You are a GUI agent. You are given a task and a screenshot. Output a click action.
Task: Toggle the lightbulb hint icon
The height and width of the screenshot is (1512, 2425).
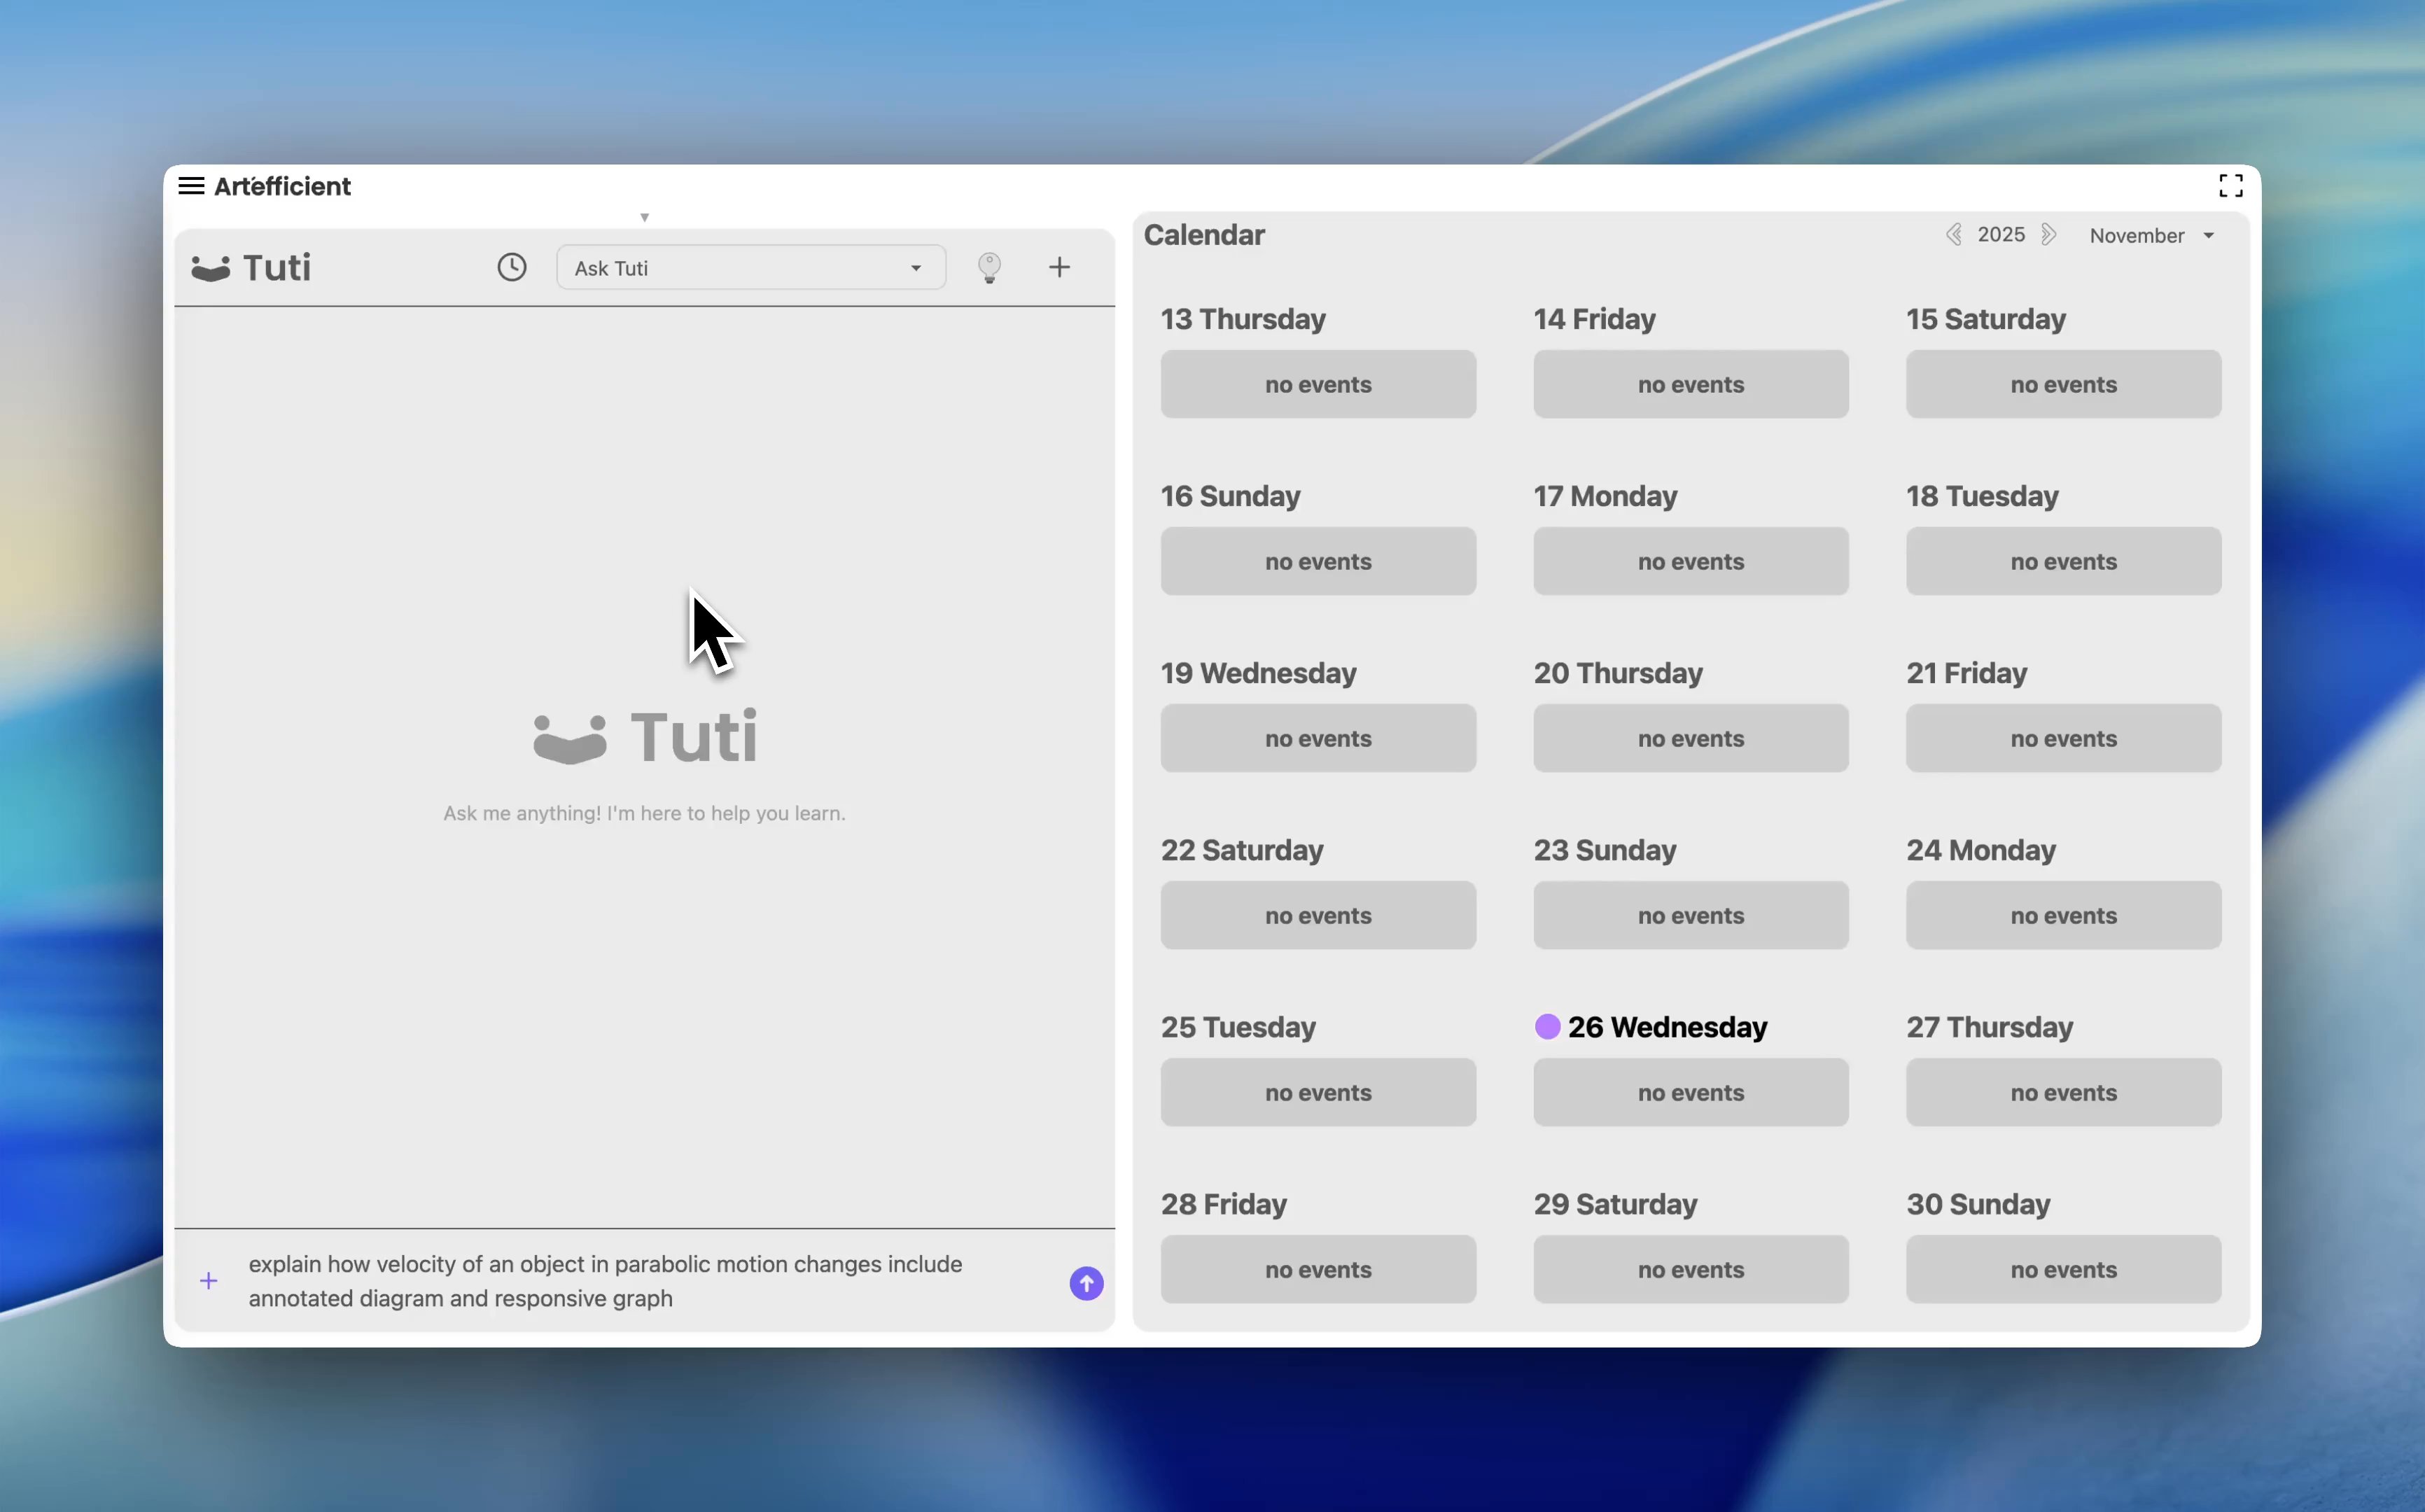point(989,267)
